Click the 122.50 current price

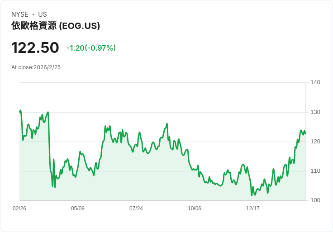click(35, 47)
